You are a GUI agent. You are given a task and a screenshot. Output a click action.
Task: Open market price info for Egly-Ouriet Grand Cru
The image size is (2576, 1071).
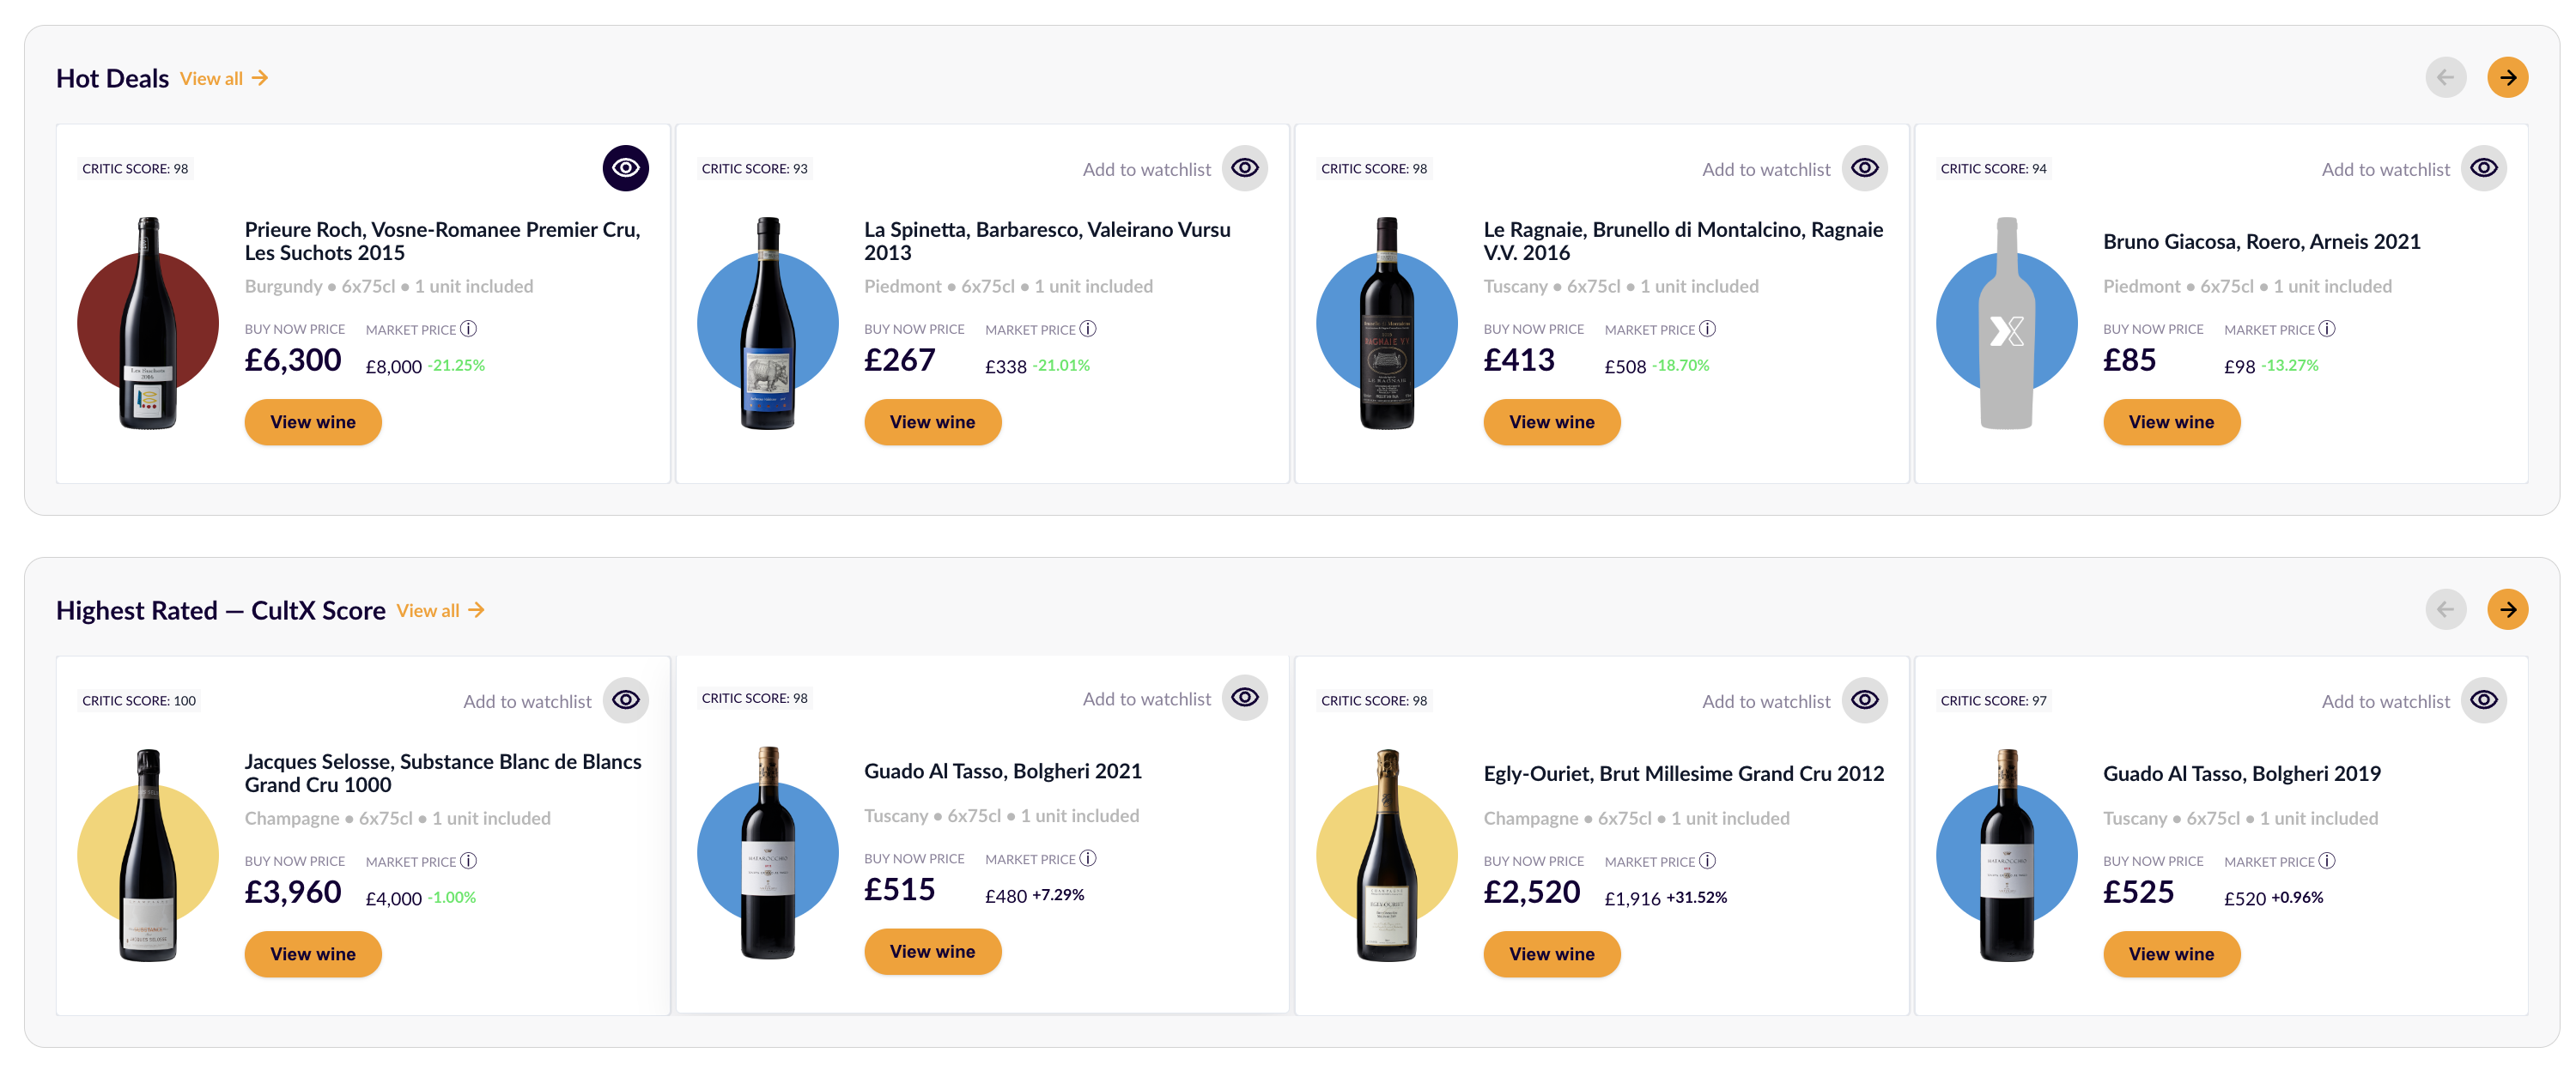click(x=1707, y=860)
